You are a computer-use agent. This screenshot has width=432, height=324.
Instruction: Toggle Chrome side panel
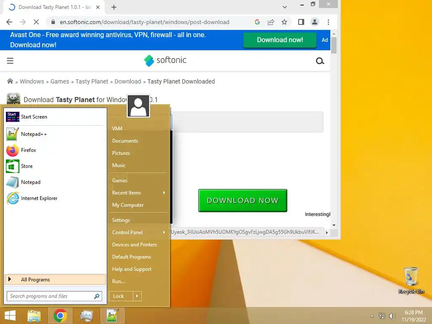tap(301, 22)
